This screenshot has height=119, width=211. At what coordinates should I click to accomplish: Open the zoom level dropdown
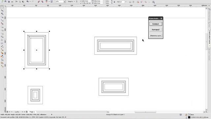pos(65,1)
